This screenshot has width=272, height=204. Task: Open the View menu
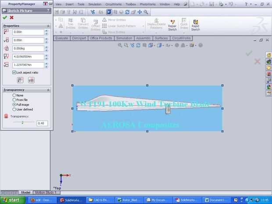tap(58, 4)
